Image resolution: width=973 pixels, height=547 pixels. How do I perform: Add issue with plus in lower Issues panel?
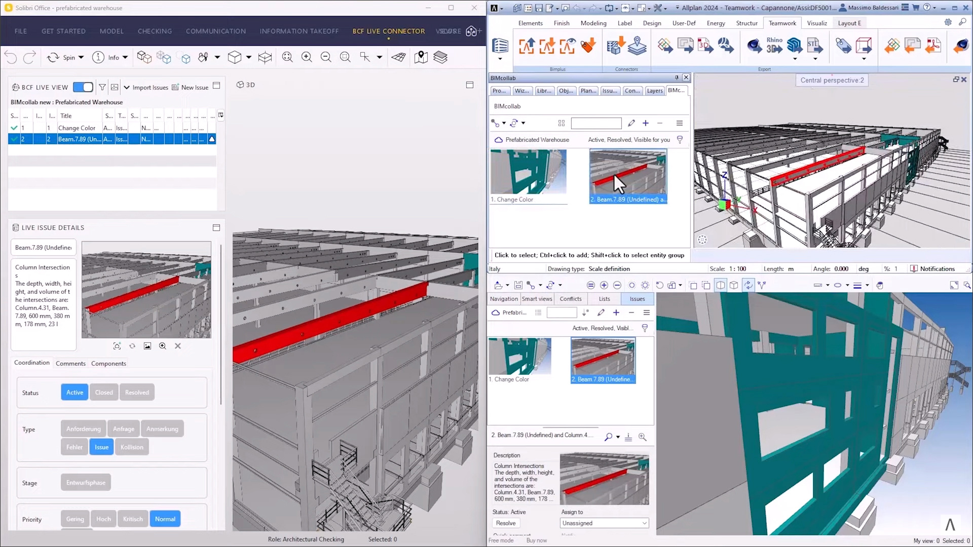(616, 313)
